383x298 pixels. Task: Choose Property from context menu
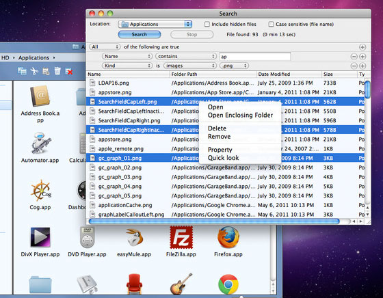220,150
